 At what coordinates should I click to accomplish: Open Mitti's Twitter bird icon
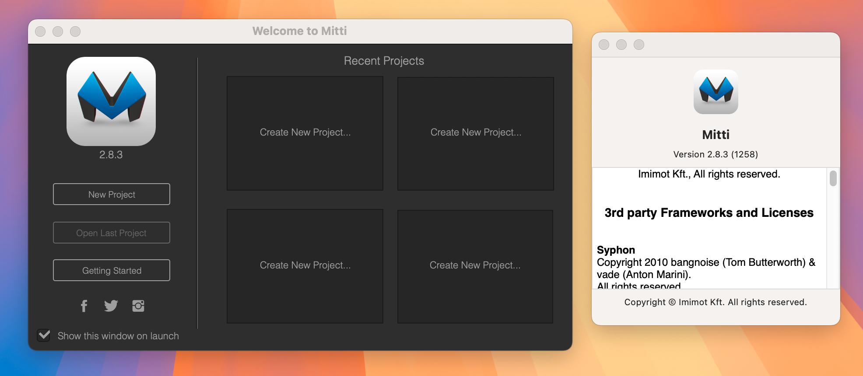click(111, 306)
